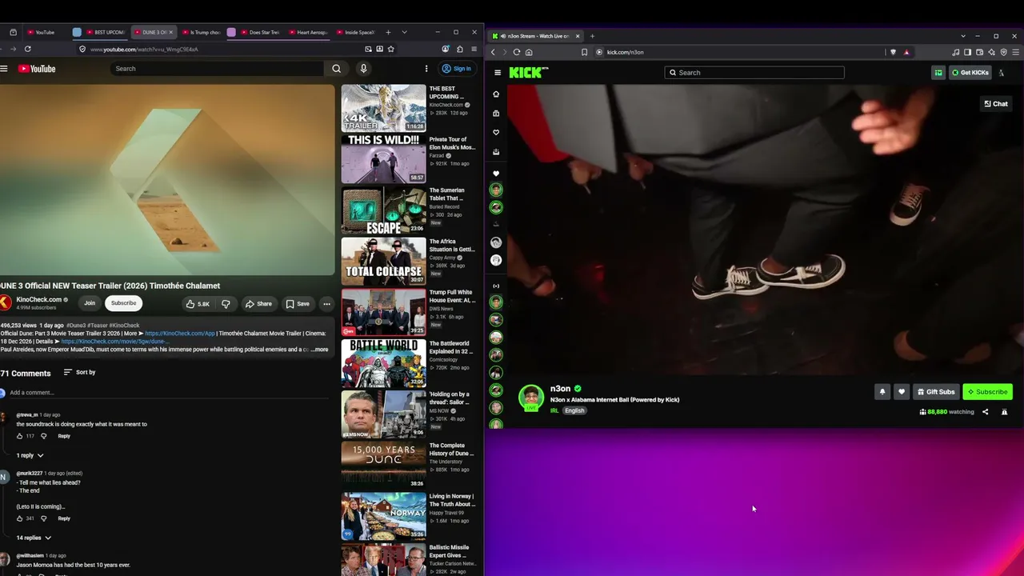
Task: Share the Dune 3 teaser video
Action: pyautogui.click(x=258, y=304)
